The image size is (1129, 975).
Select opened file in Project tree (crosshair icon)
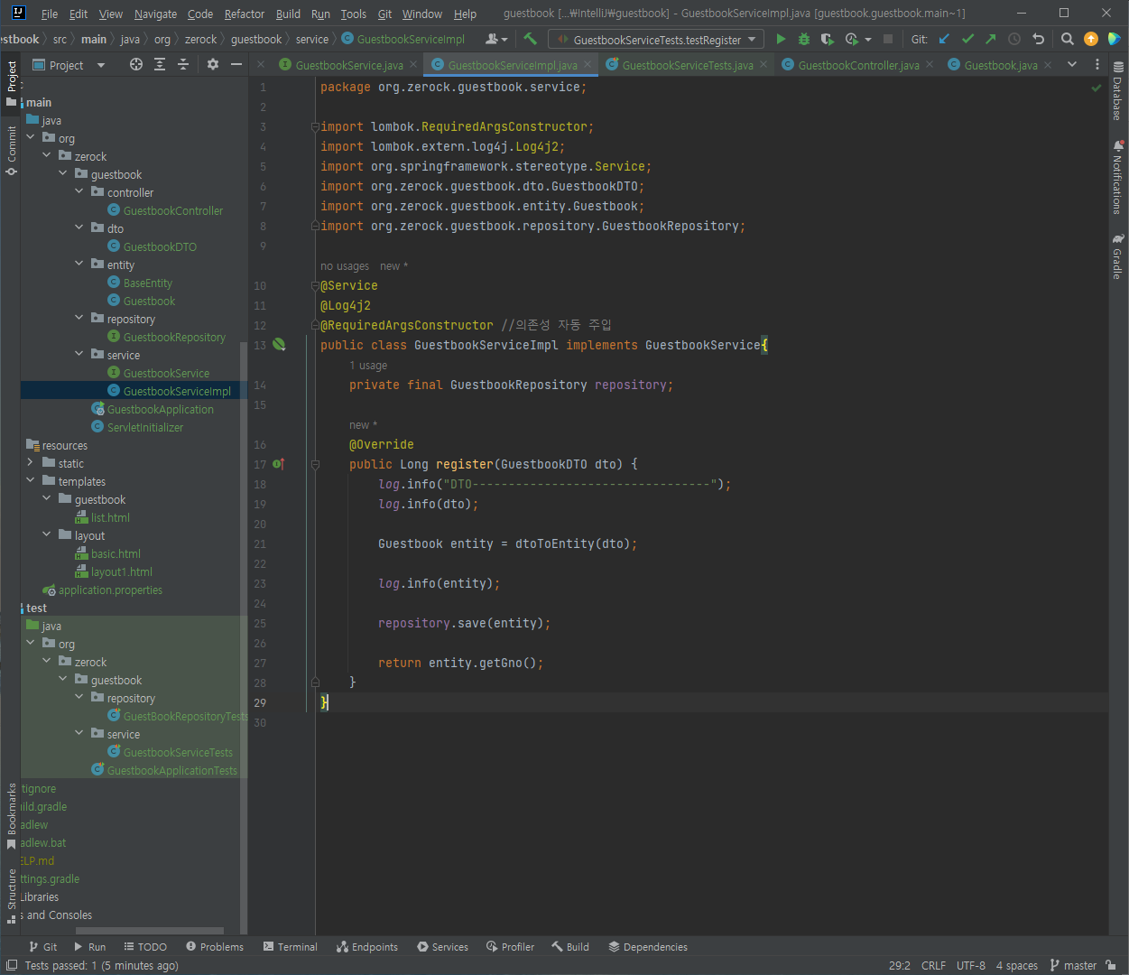[136, 64]
